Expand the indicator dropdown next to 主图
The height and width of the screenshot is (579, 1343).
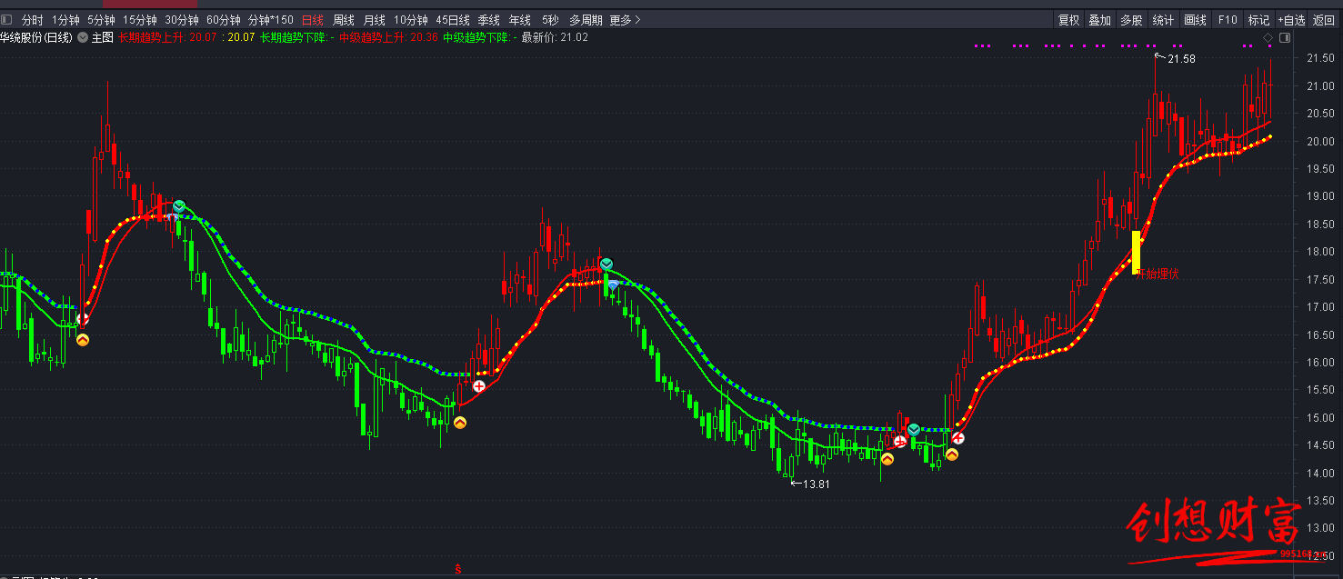[83, 37]
